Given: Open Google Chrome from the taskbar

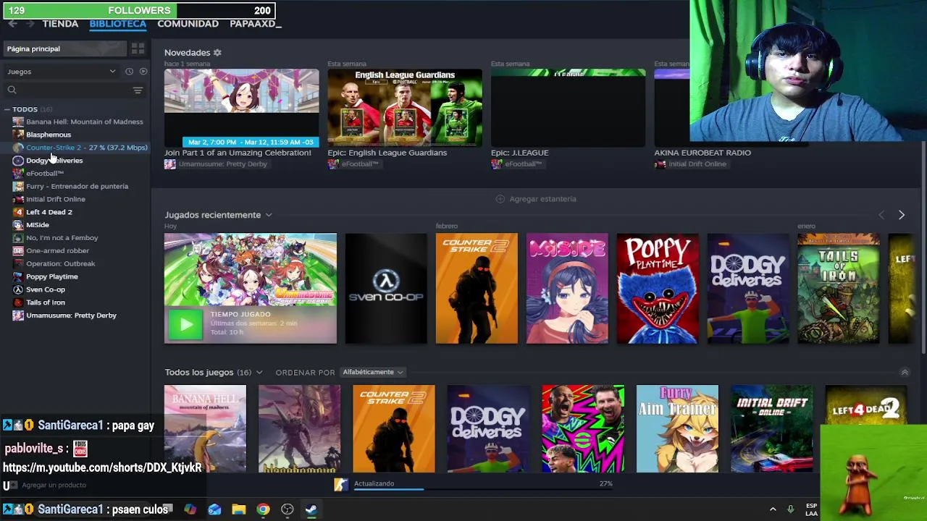Looking at the screenshot, I should coord(263,509).
